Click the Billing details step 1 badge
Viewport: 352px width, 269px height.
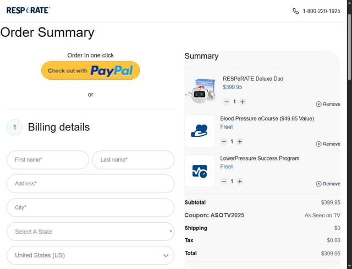(15, 128)
